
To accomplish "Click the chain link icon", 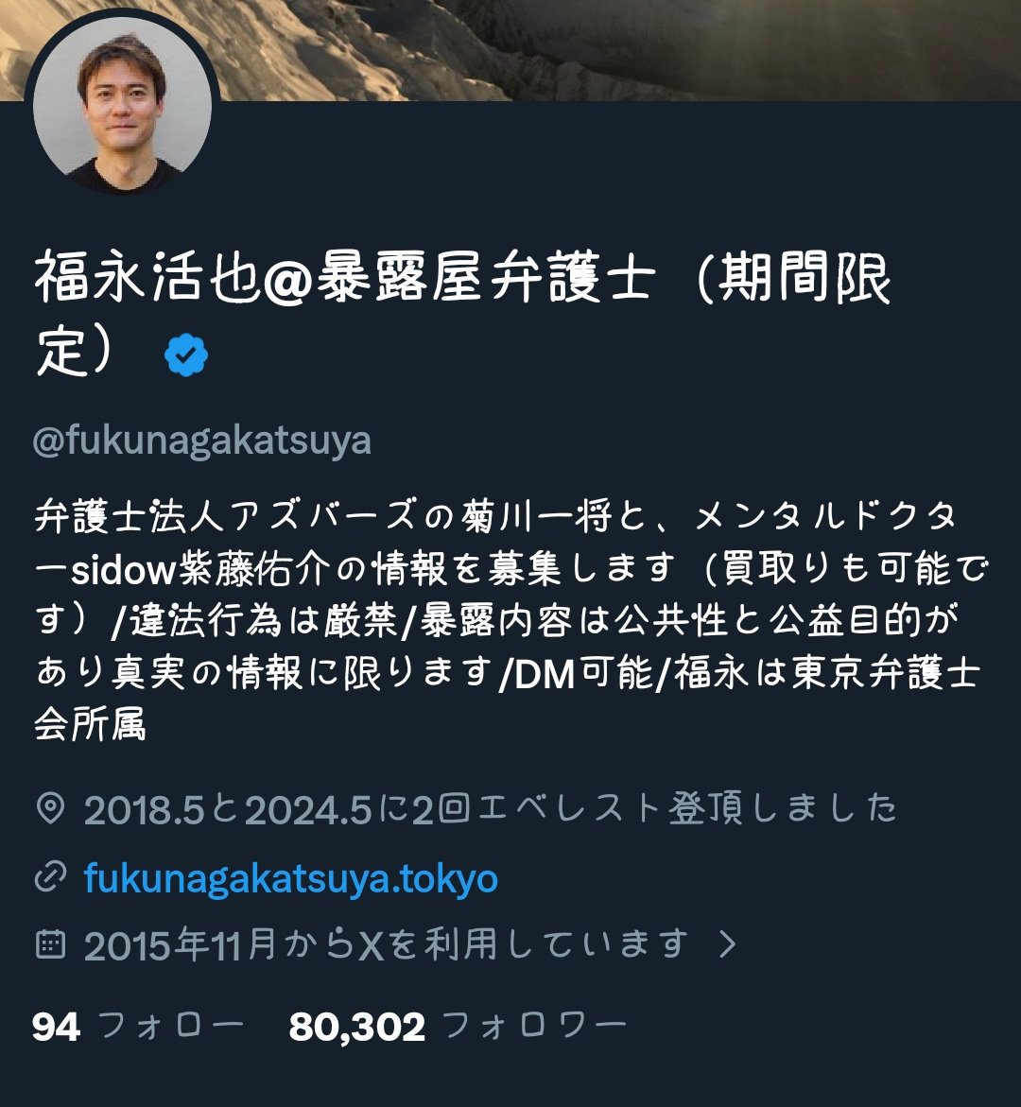I will click(x=50, y=876).
